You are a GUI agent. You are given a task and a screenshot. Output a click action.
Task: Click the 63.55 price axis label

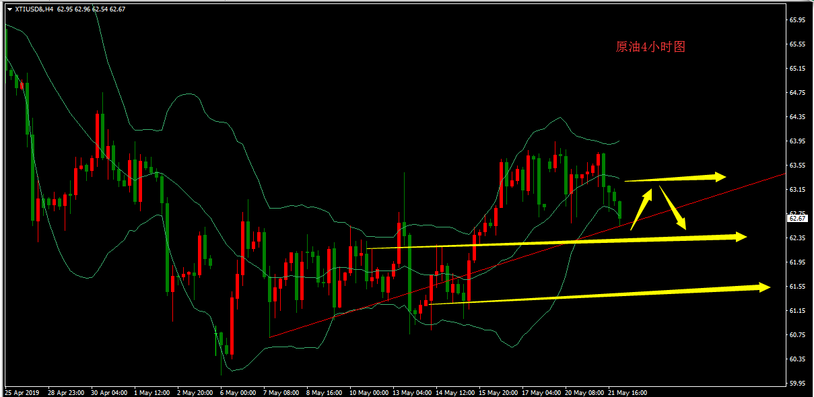[797, 166]
